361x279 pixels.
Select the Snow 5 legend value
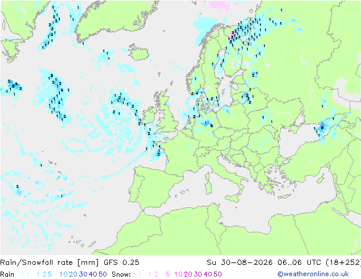tap(168, 274)
